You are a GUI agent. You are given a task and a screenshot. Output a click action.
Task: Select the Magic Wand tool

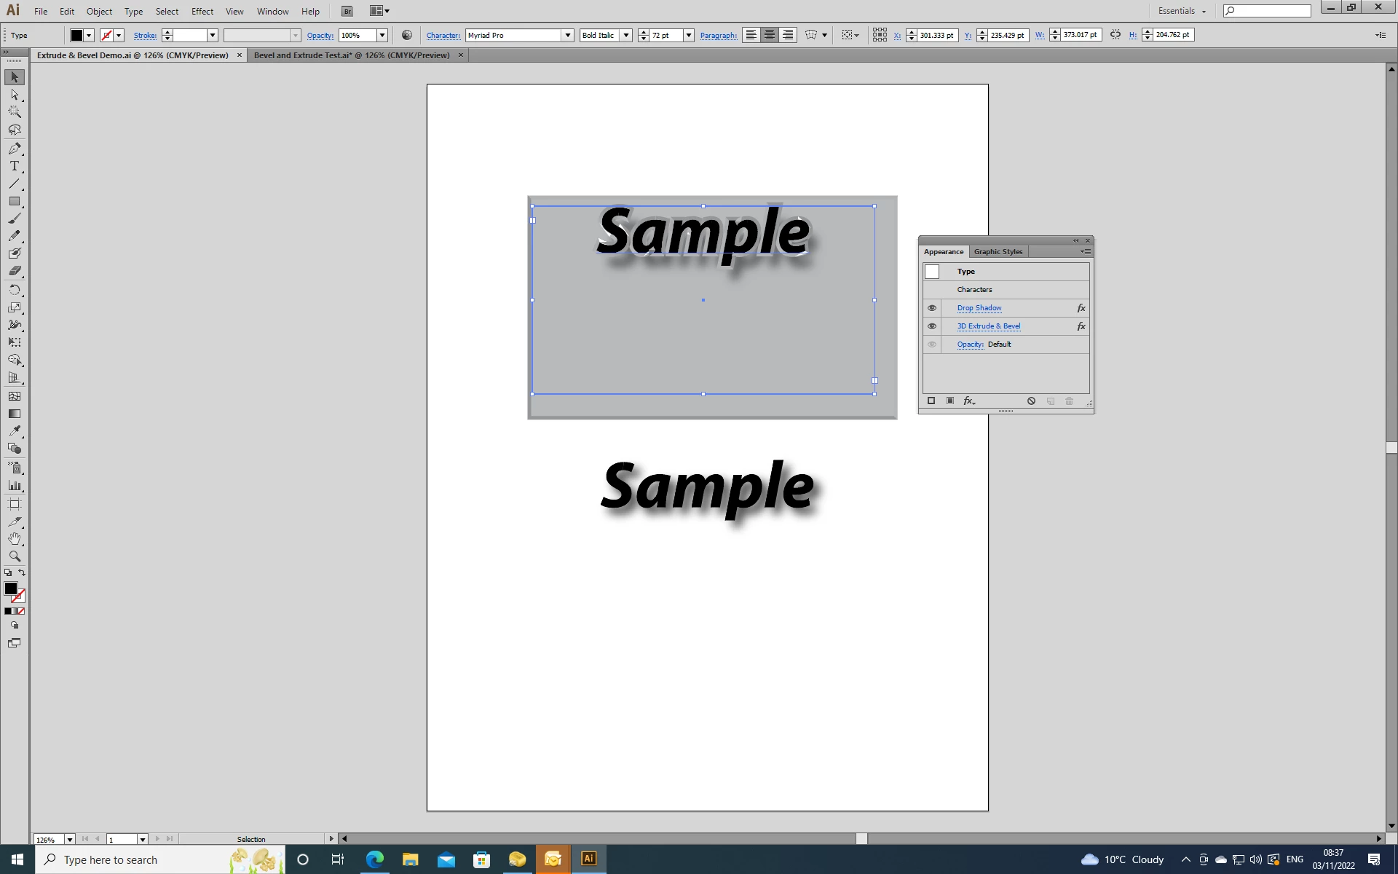[x=15, y=112]
